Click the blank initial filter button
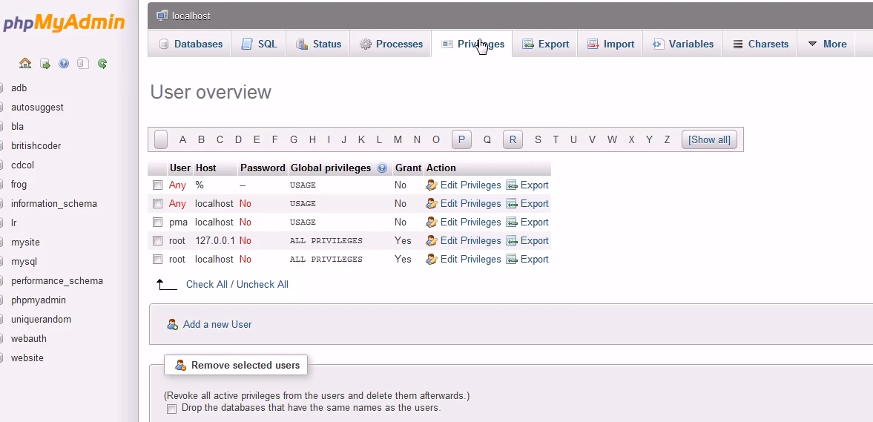Screen dimensions: 873x422 tap(161, 139)
